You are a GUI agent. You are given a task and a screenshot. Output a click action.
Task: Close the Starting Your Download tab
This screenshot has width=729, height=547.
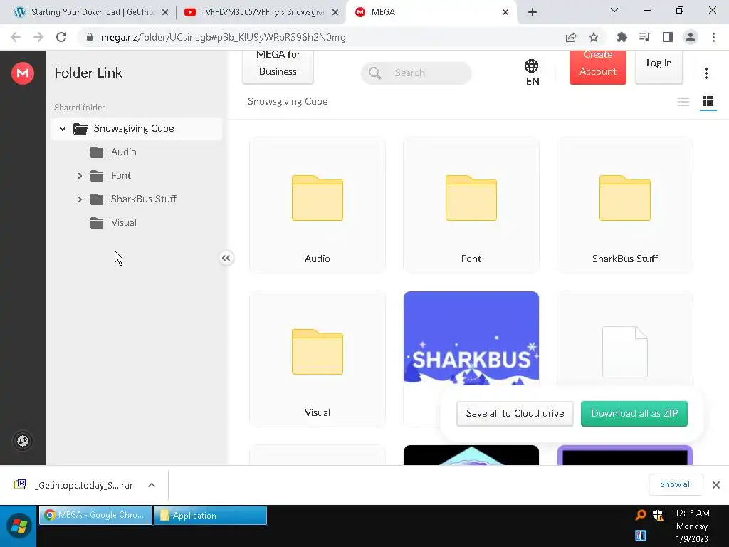pos(165,13)
